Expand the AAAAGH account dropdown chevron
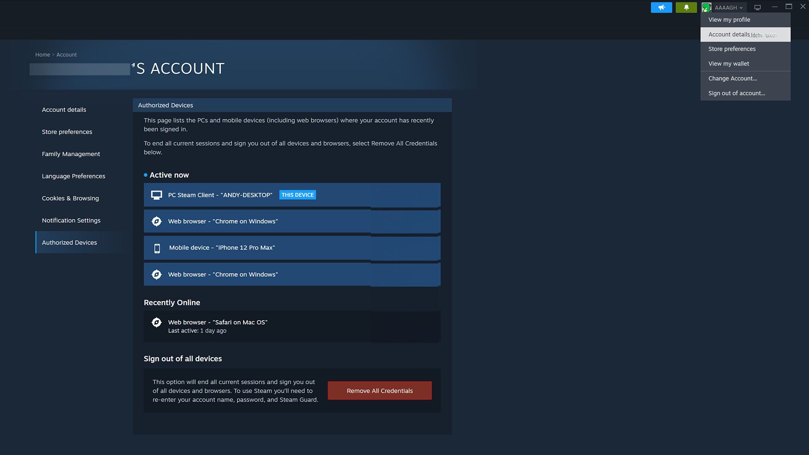This screenshot has height=455, width=809. click(741, 7)
